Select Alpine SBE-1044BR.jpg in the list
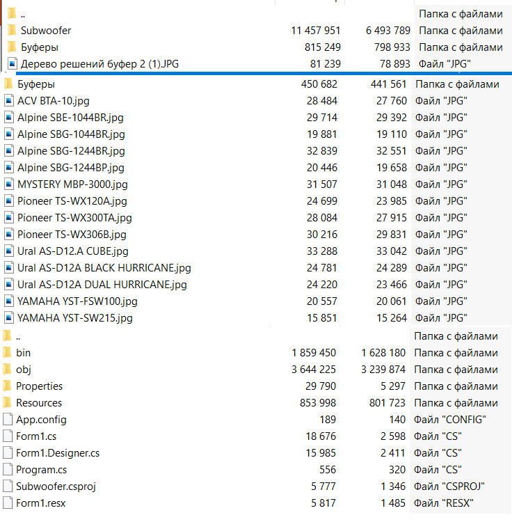Image resolution: width=512 pixels, height=529 pixels. point(70,118)
